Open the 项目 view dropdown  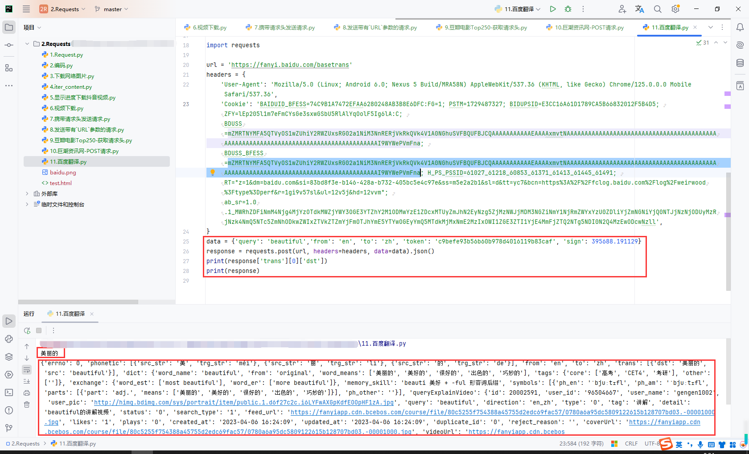pyautogui.click(x=33, y=28)
